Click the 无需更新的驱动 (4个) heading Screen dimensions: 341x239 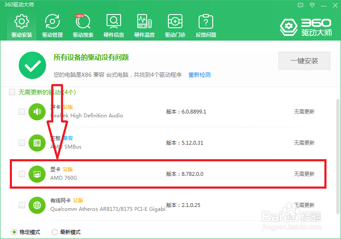47,92
